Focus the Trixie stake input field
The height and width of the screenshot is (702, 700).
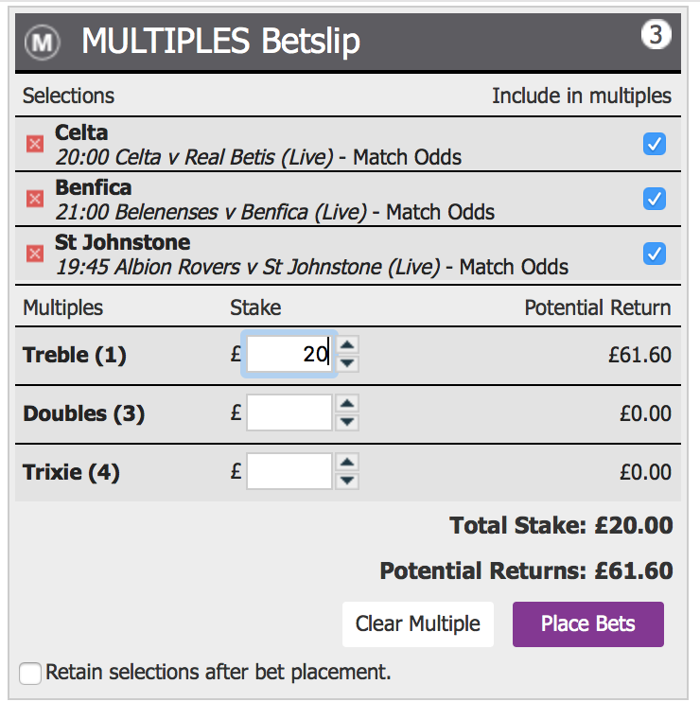tap(289, 471)
